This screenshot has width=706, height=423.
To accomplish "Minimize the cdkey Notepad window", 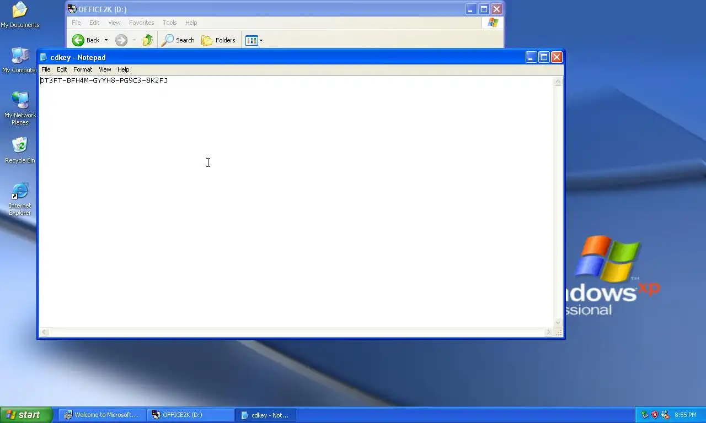I will coord(531,57).
